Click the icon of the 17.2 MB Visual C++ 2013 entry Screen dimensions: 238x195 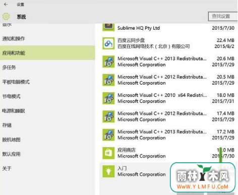pos(108,135)
